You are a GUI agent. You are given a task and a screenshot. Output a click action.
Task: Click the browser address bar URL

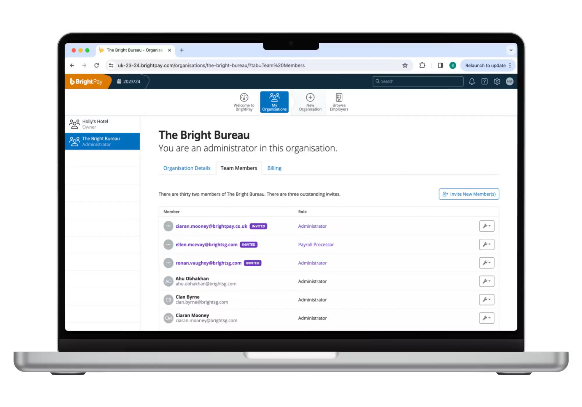(211, 65)
